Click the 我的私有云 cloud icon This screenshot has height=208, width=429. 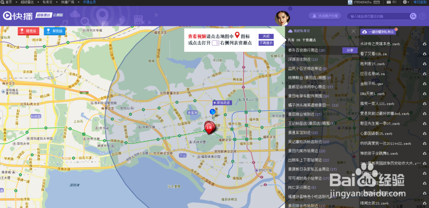(x=290, y=31)
